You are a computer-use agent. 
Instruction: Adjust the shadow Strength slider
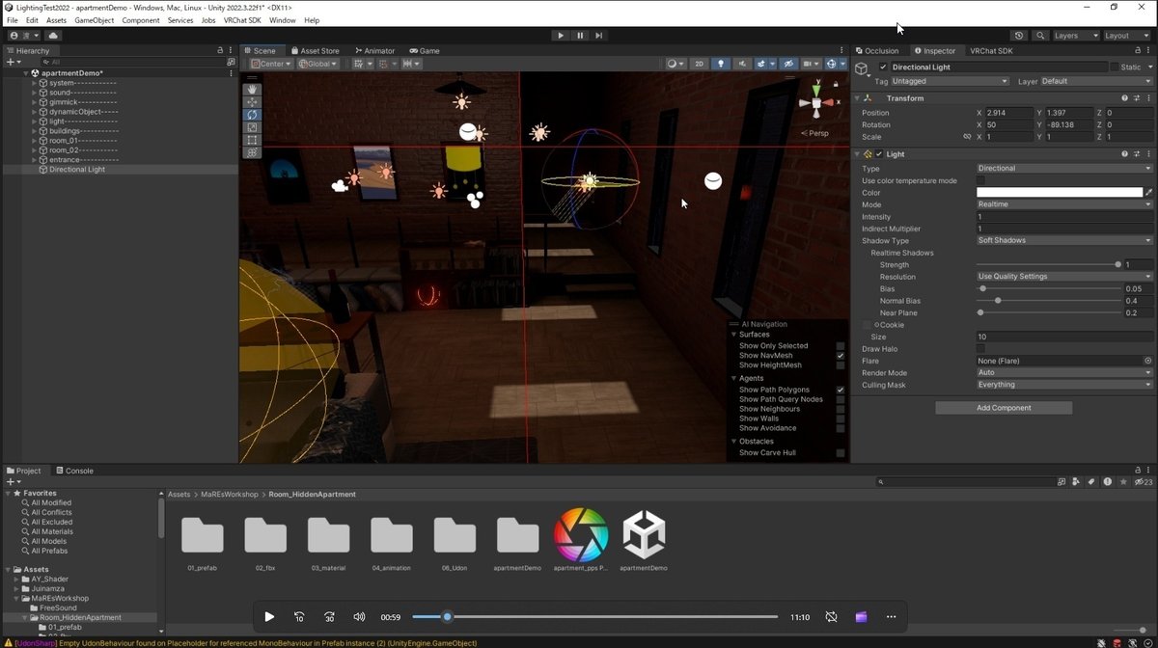click(x=1049, y=264)
